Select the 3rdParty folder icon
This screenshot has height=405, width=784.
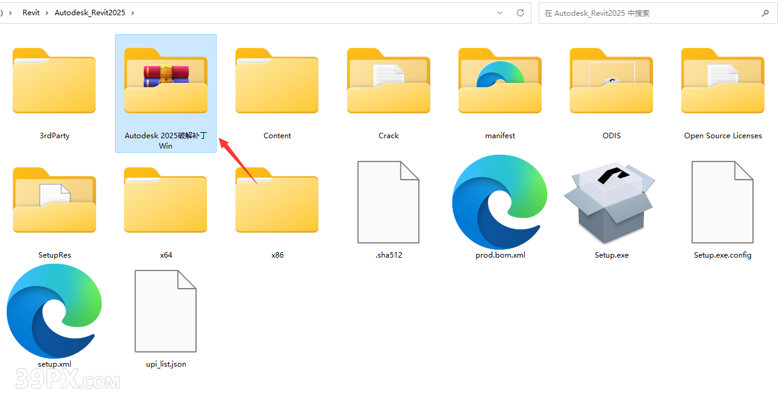click(54, 80)
